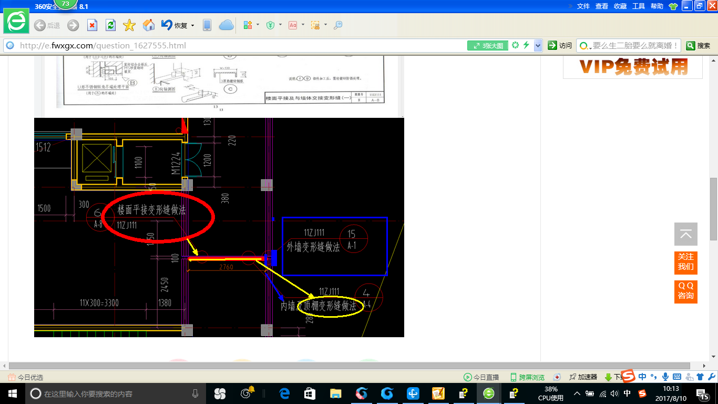The height and width of the screenshot is (404, 718).
Task: Stop loading with the red X page icon
Action: click(x=92, y=25)
